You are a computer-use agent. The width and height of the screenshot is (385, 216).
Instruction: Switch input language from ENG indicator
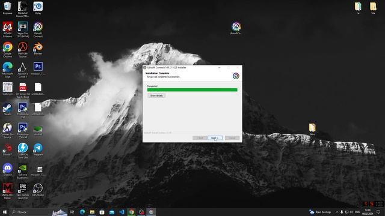coord(357,212)
